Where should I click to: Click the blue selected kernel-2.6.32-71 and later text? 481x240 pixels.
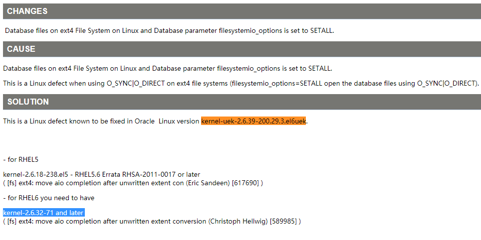tap(43, 213)
